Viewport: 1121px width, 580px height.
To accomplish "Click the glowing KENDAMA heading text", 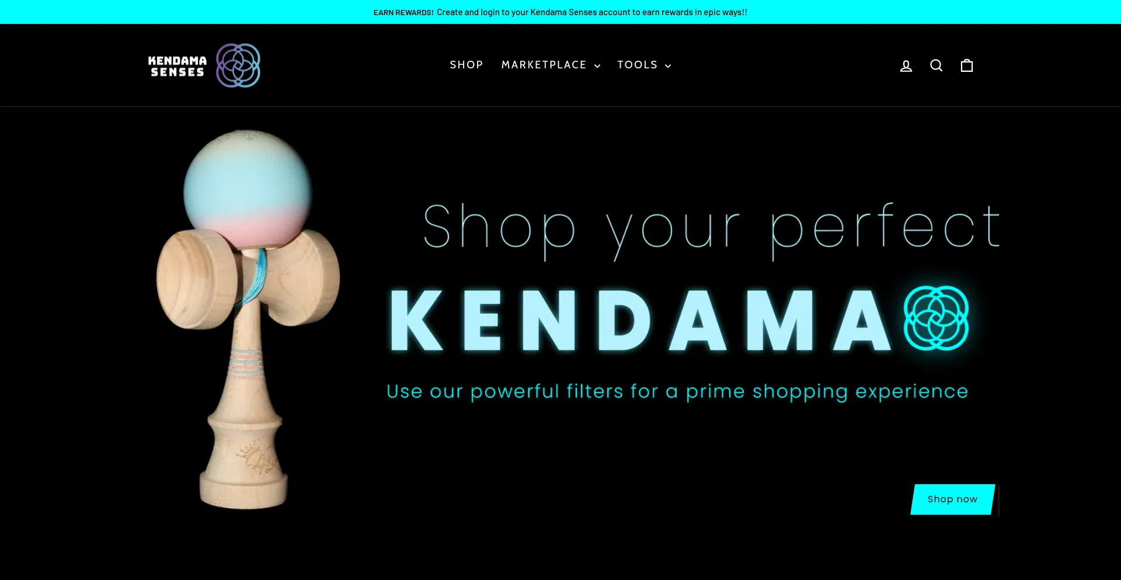I will click(640, 320).
